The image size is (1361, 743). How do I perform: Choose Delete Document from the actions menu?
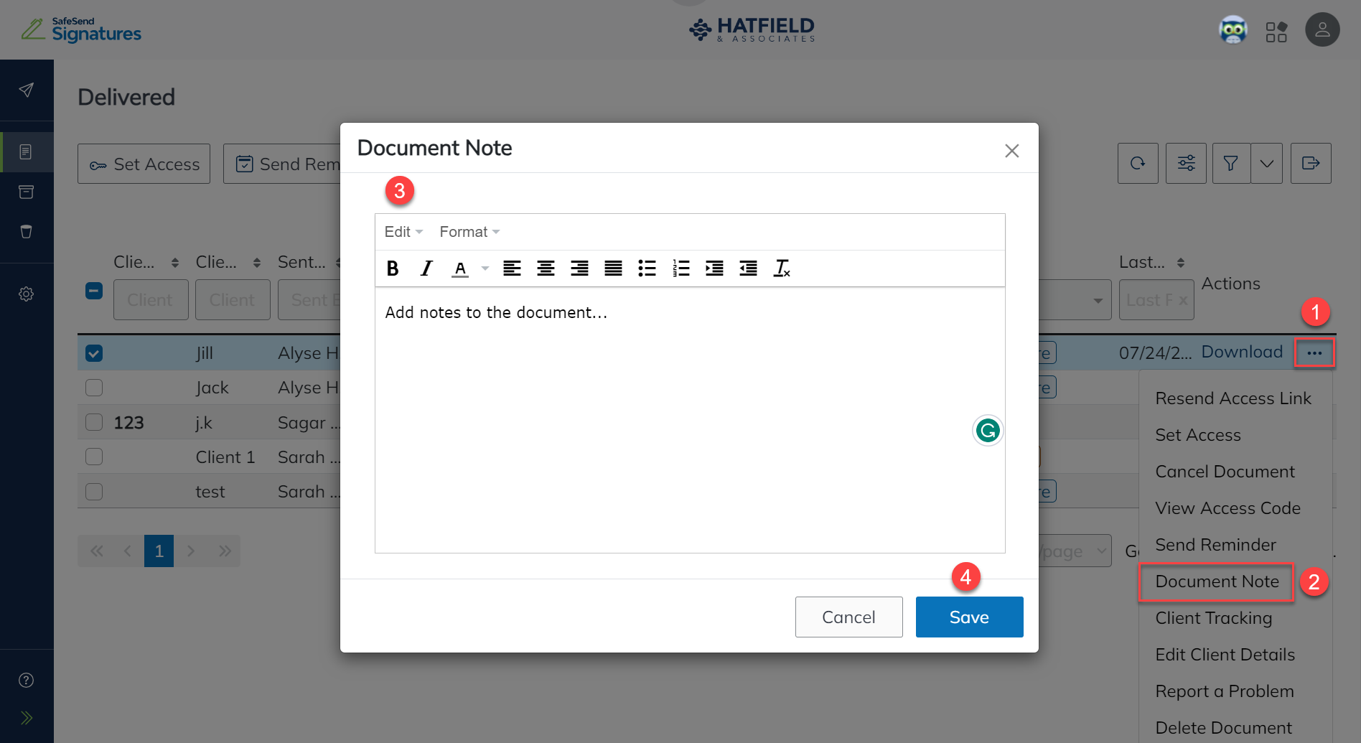tap(1223, 726)
